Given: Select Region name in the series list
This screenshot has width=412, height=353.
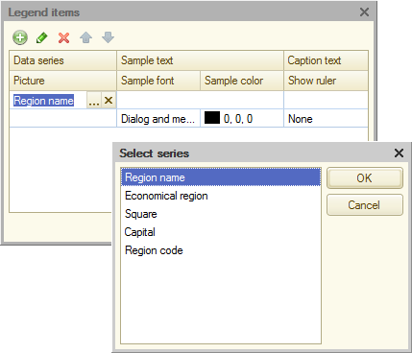Looking at the screenshot, I should click(x=221, y=177).
